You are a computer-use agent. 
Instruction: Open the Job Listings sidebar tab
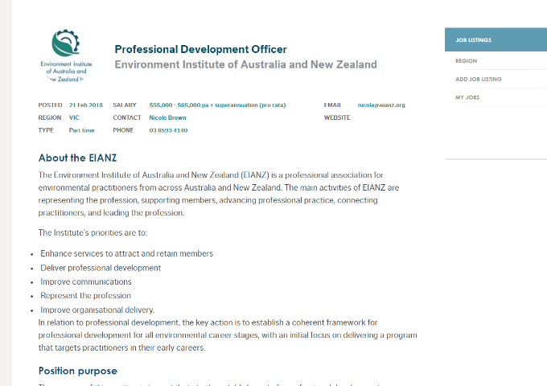[473, 39]
